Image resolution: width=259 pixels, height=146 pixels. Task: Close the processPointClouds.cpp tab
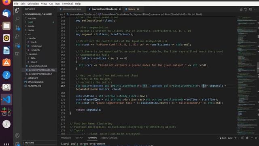pyautogui.click(x=120, y=9)
